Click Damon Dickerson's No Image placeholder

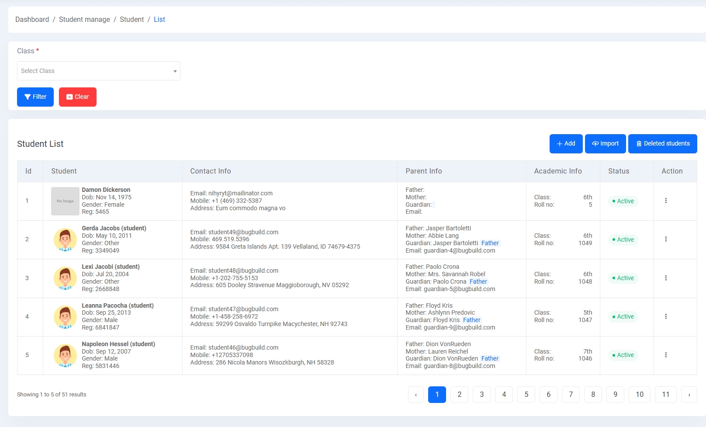[65, 201]
